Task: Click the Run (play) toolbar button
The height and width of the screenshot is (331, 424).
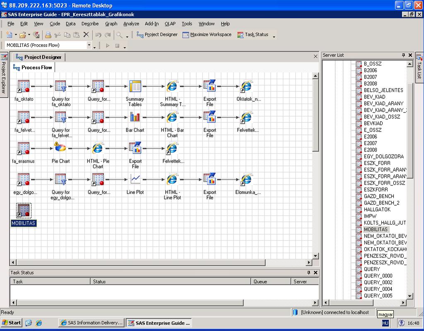Action: (x=108, y=46)
